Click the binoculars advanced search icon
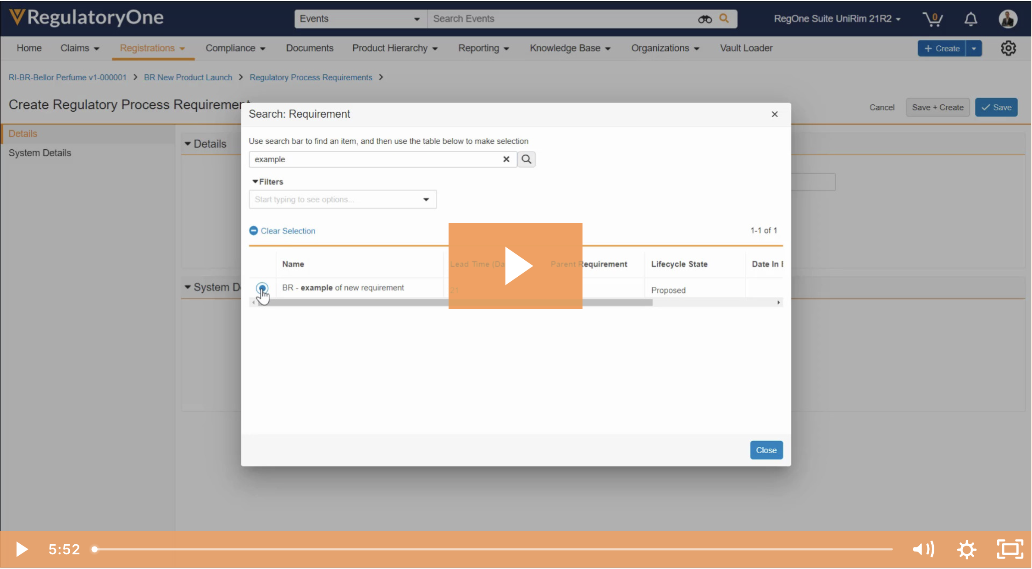 (705, 19)
